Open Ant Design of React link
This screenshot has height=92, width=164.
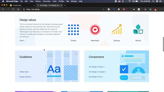pos(97,67)
